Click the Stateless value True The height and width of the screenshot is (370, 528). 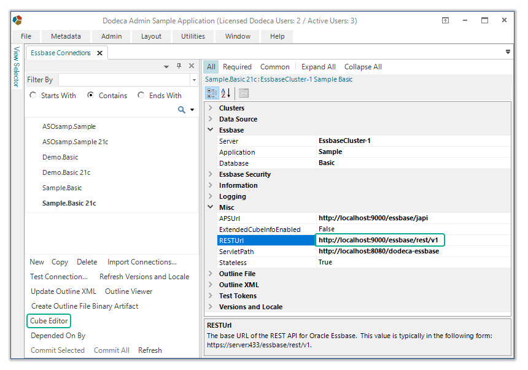click(325, 262)
